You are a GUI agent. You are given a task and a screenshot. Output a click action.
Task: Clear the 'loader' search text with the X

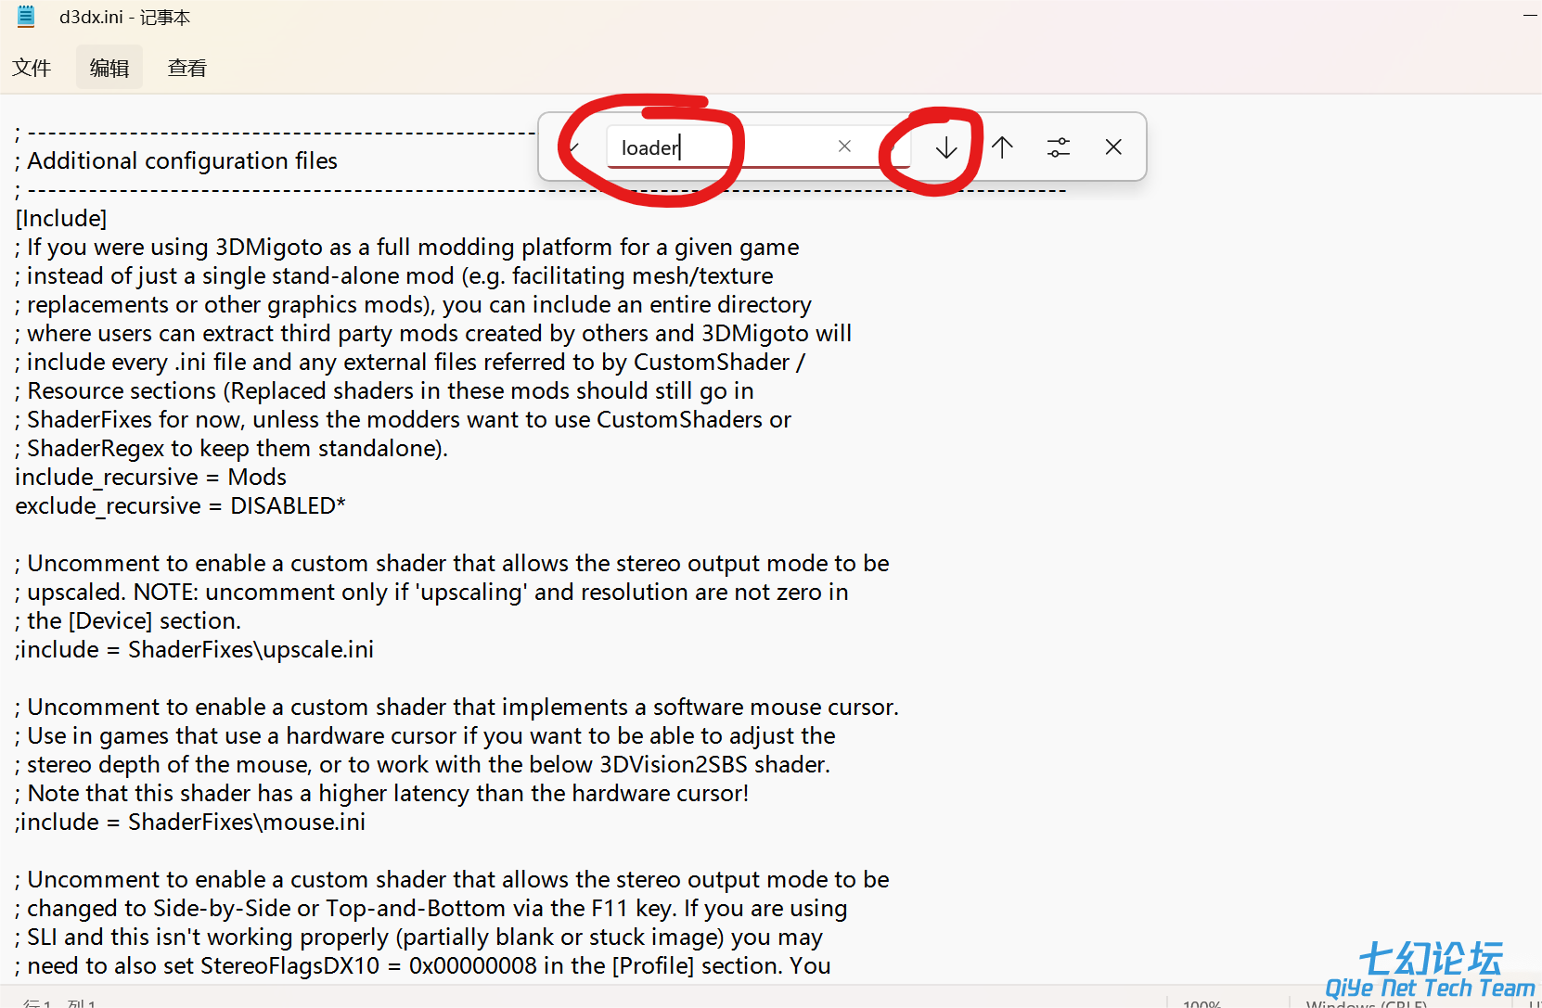click(844, 147)
